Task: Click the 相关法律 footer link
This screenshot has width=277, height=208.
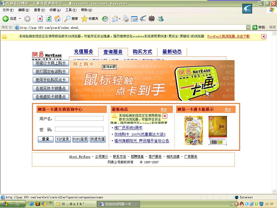Action: tap(173, 157)
